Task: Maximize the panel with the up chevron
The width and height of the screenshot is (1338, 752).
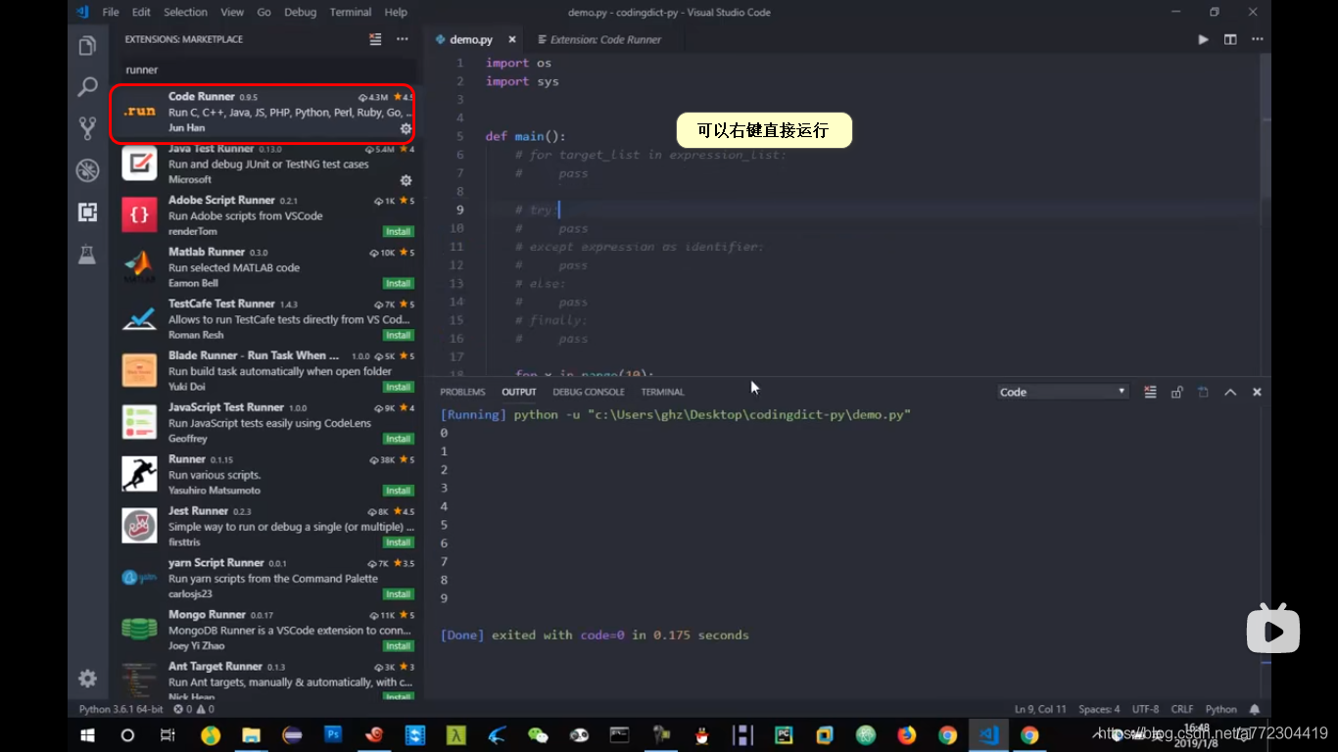Action: point(1230,392)
